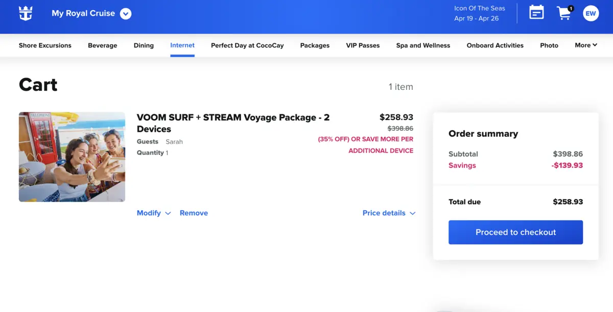Click the struck-through $398.86 original price
This screenshot has height=312, width=613.
point(400,129)
